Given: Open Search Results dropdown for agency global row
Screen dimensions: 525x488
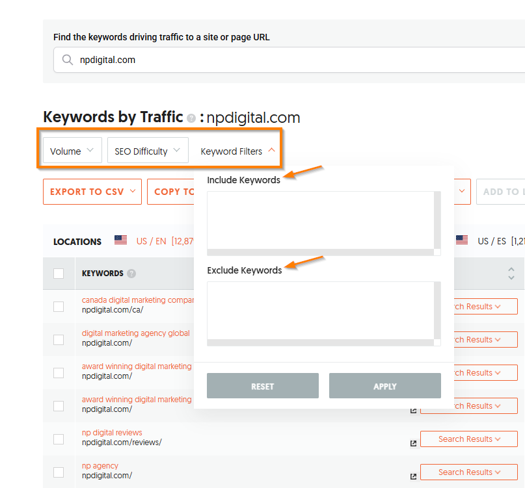Looking at the screenshot, I should pyautogui.click(x=485, y=339).
